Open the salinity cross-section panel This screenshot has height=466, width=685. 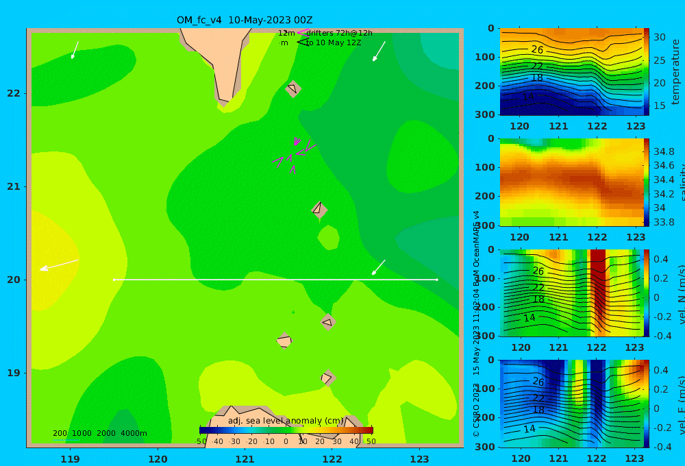pyautogui.click(x=571, y=182)
